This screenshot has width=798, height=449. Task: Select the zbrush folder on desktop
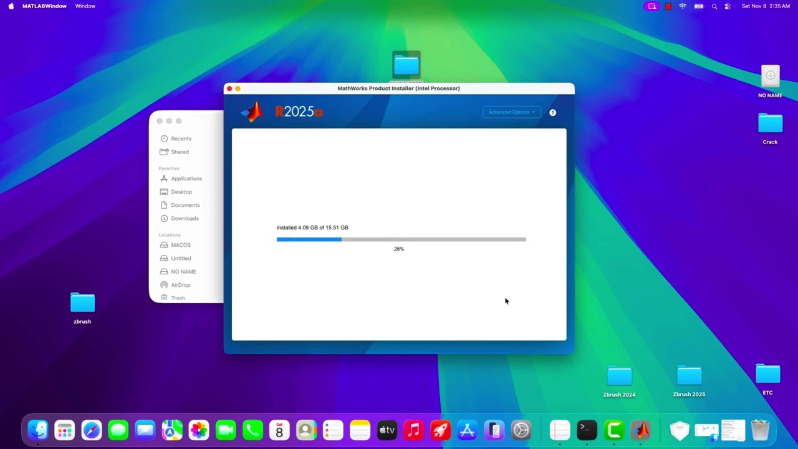click(82, 303)
